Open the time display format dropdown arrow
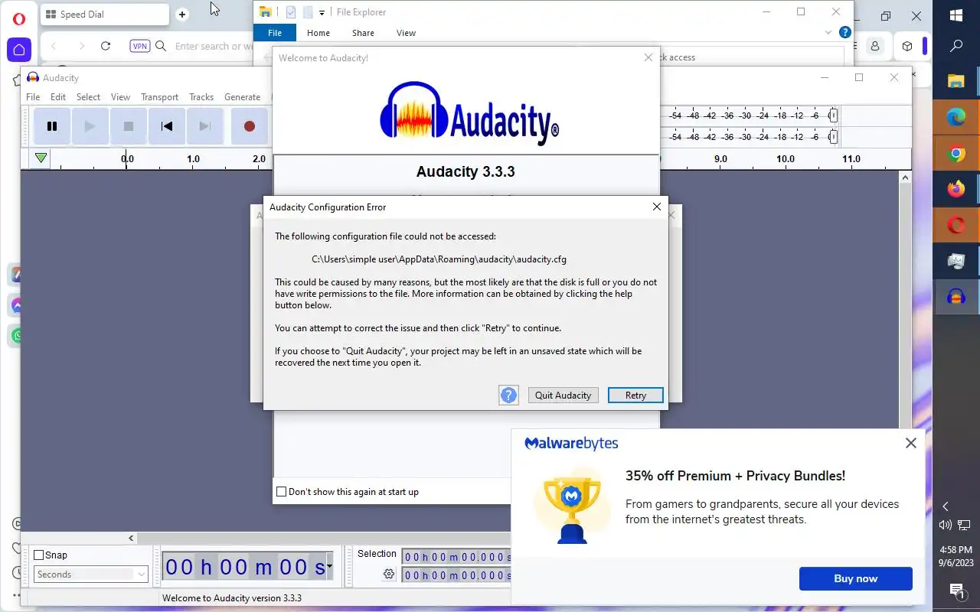The height and width of the screenshot is (612, 980). click(329, 567)
